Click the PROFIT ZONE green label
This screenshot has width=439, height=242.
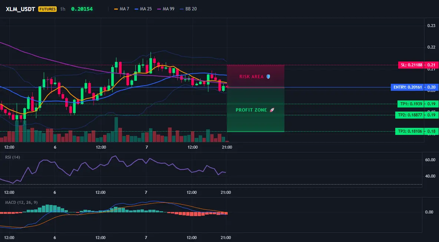click(x=255, y=110)
